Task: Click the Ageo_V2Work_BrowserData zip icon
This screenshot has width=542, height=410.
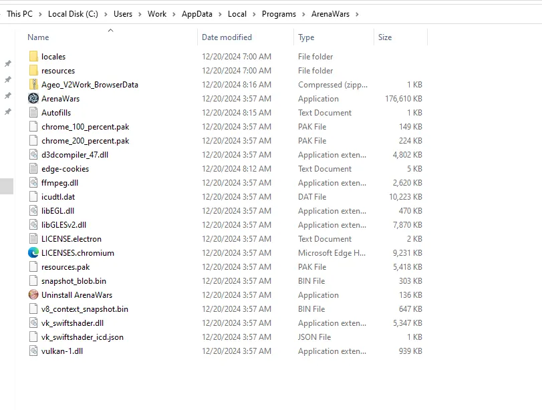Action: pos(34,85)
